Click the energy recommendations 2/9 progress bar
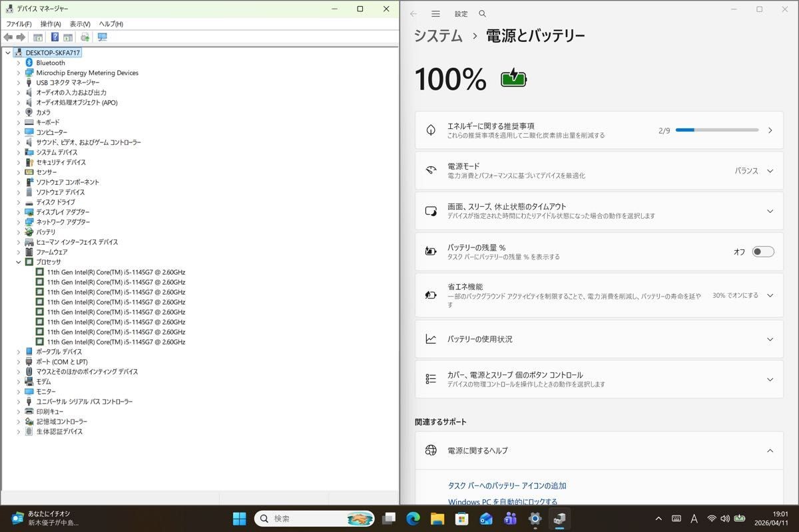Screen dimensions: 799x532 pos(717,130)
